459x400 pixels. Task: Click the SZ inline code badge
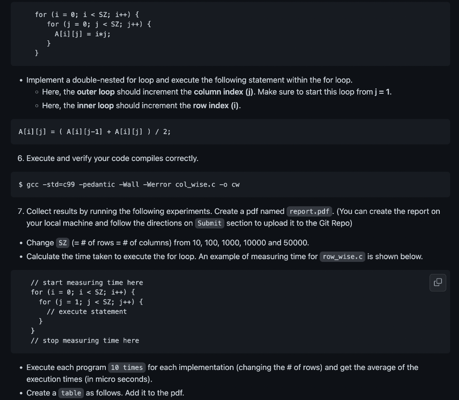point(62,243)
